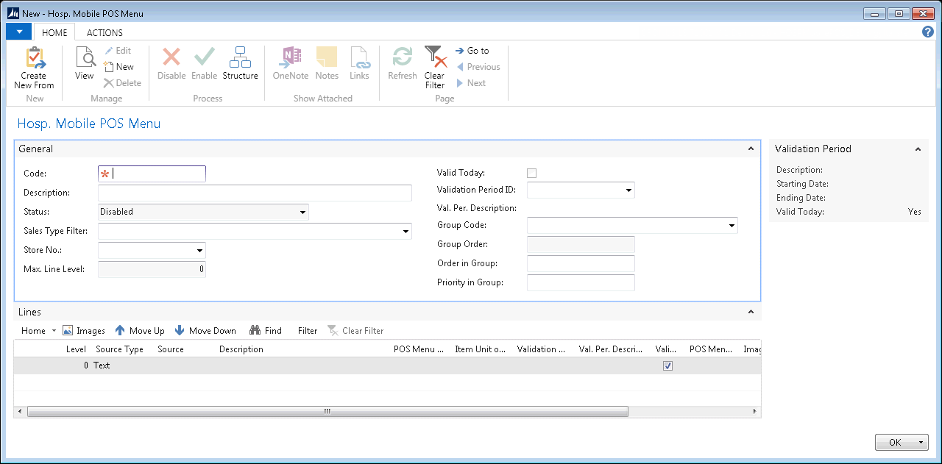Screen dimensions: 942x464
Task: Expand the Sales Type Filter dropdown
Action: click(x=406, y=232)
